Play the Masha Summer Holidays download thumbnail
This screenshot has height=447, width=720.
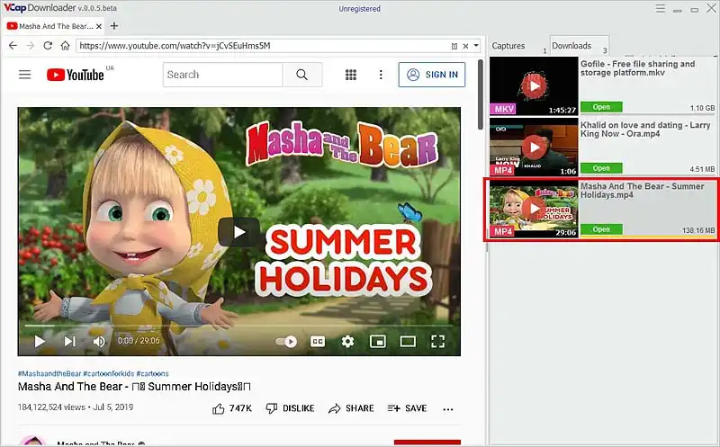(x=534, y=209)
